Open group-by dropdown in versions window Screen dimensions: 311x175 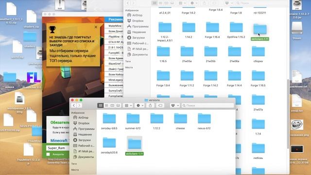click(x=128, y=105)
